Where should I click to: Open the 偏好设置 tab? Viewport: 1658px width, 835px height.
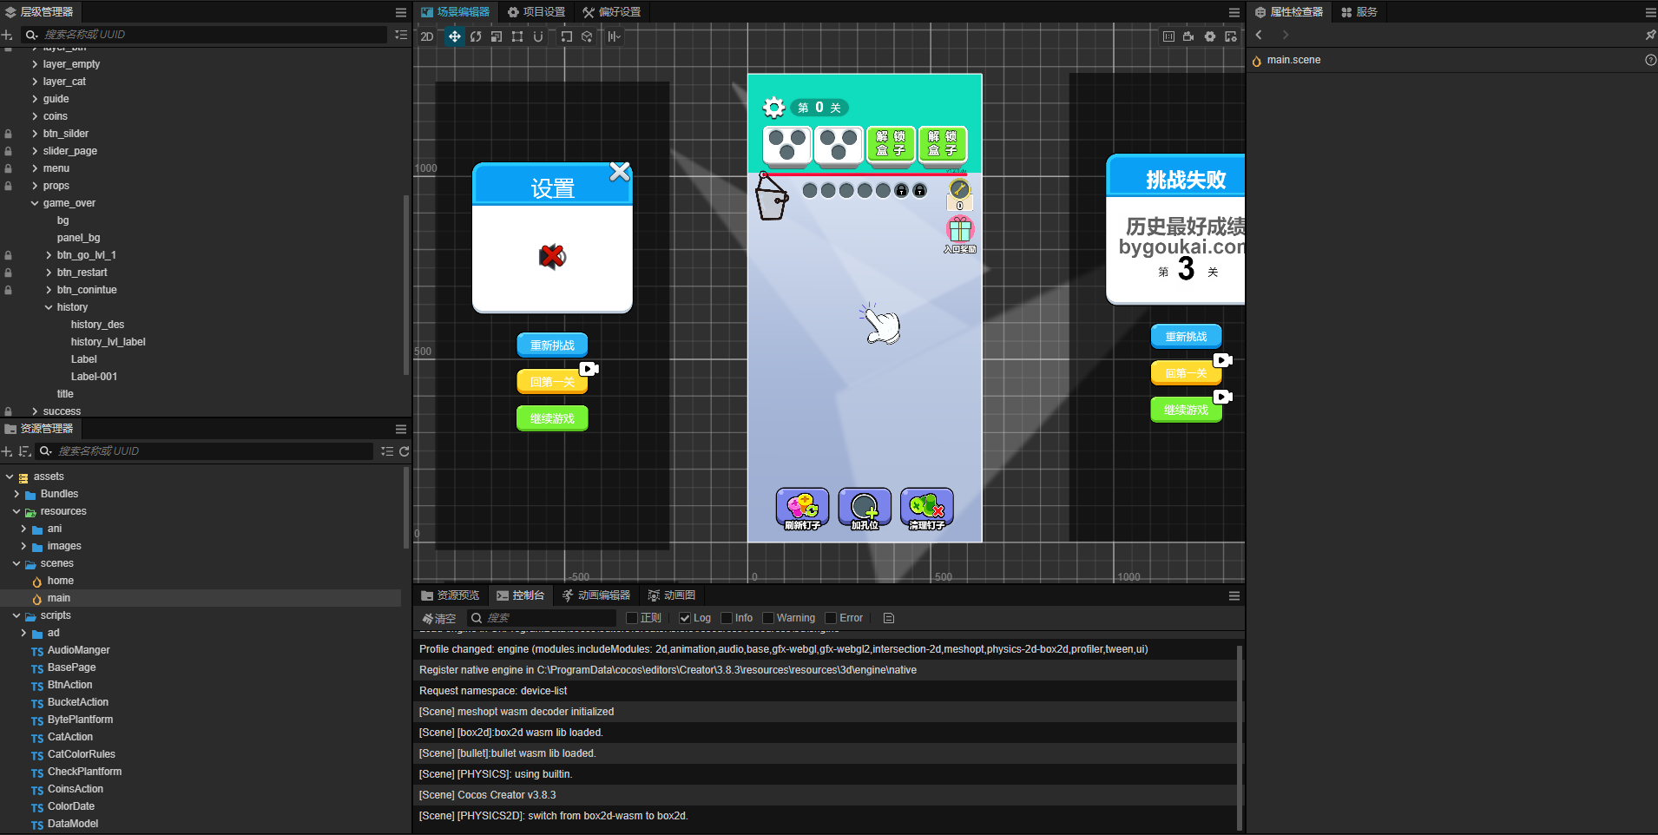tap(613, 11)
